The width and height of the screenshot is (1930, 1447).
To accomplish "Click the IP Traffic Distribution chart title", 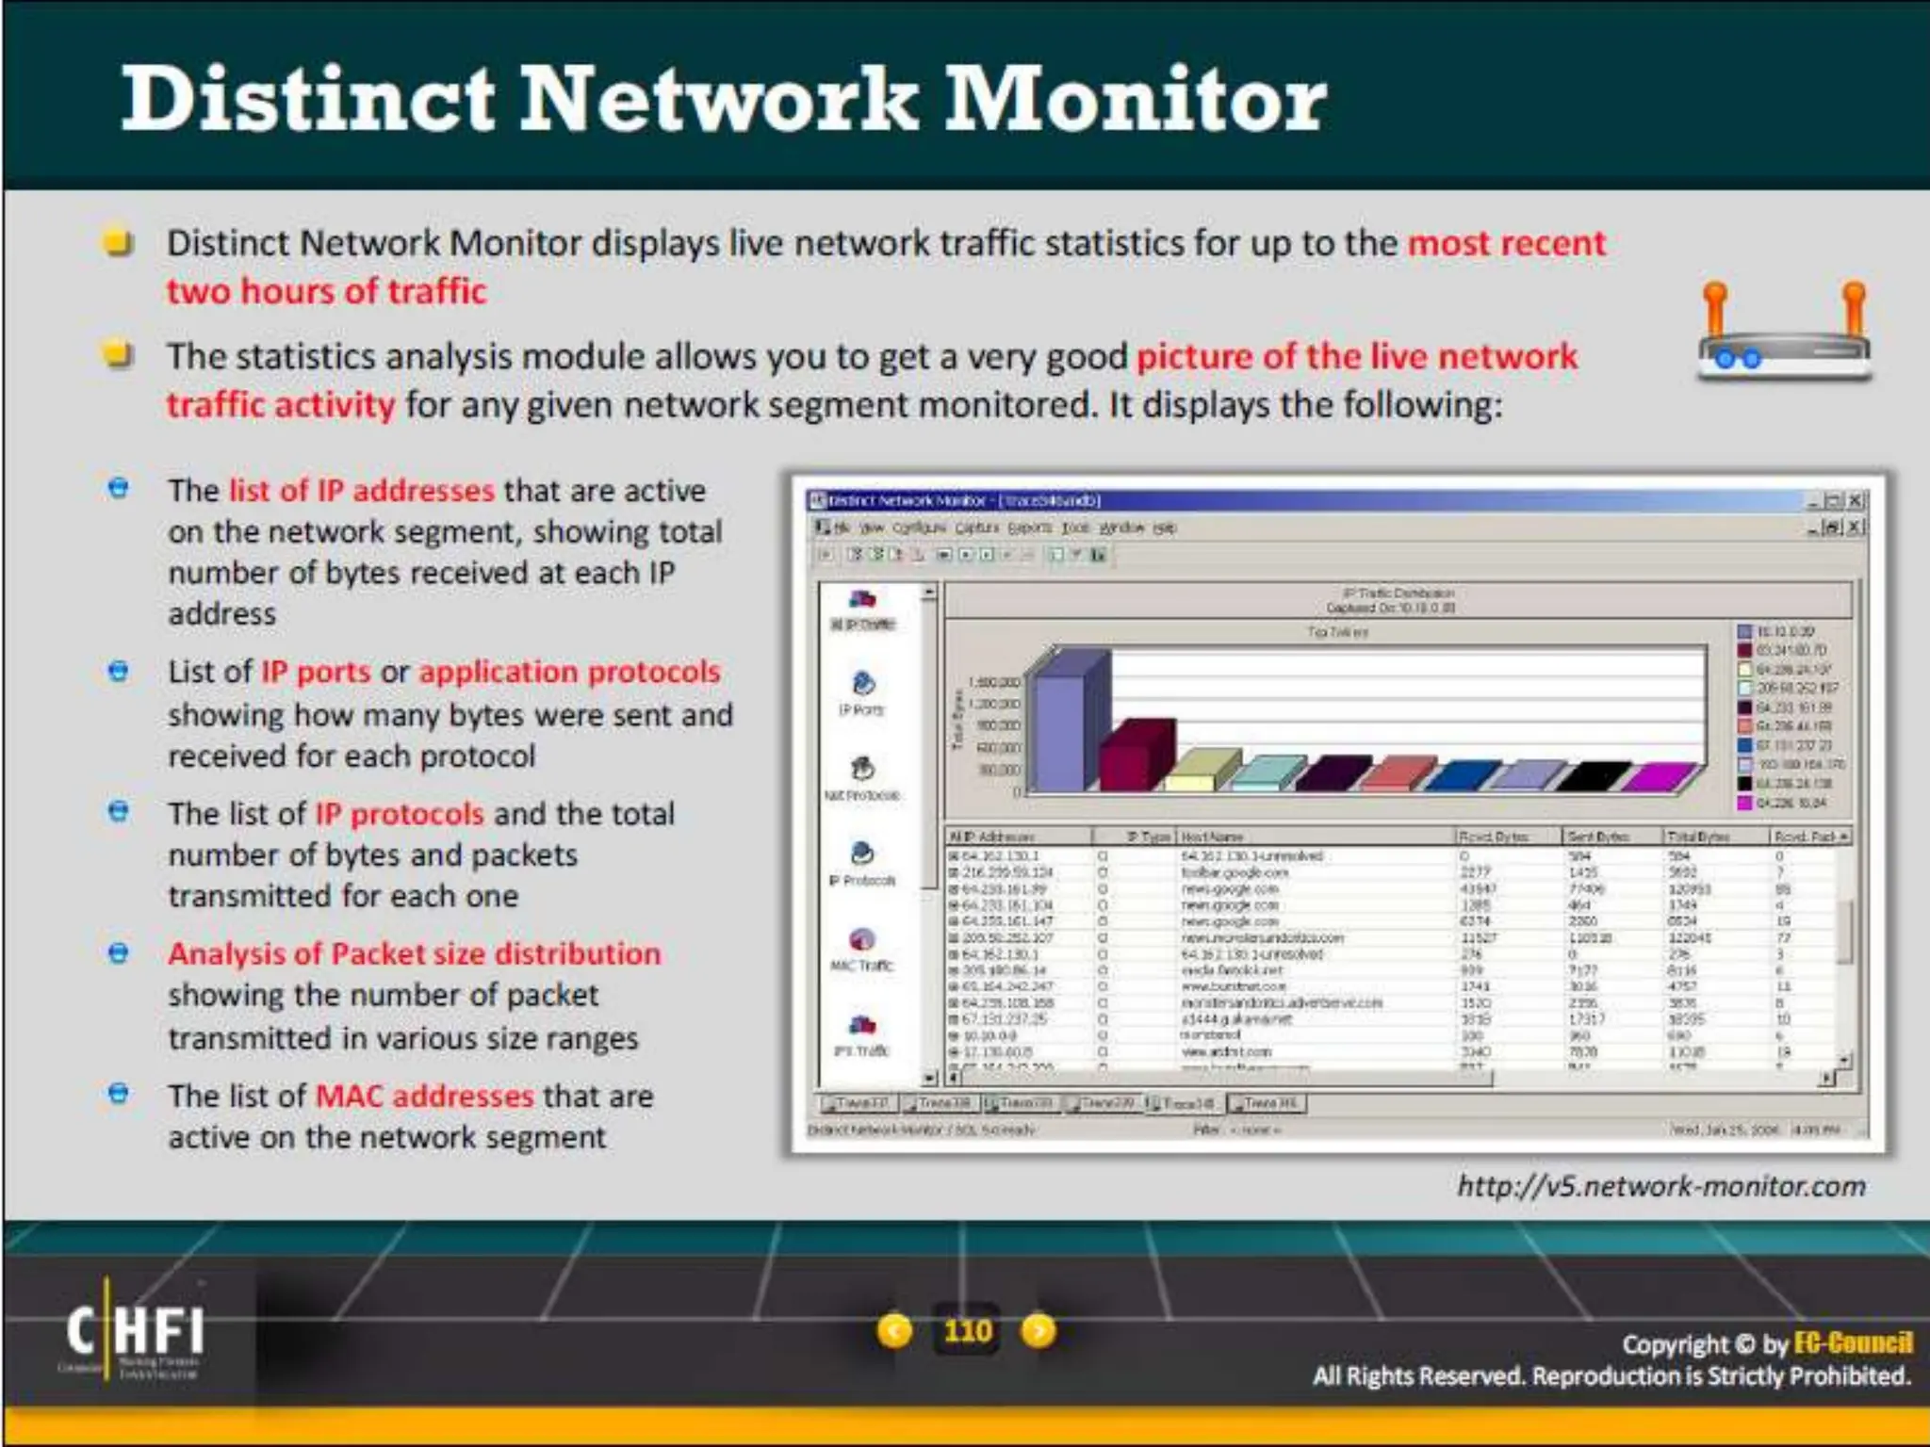I will click(x=1398, y=593).
